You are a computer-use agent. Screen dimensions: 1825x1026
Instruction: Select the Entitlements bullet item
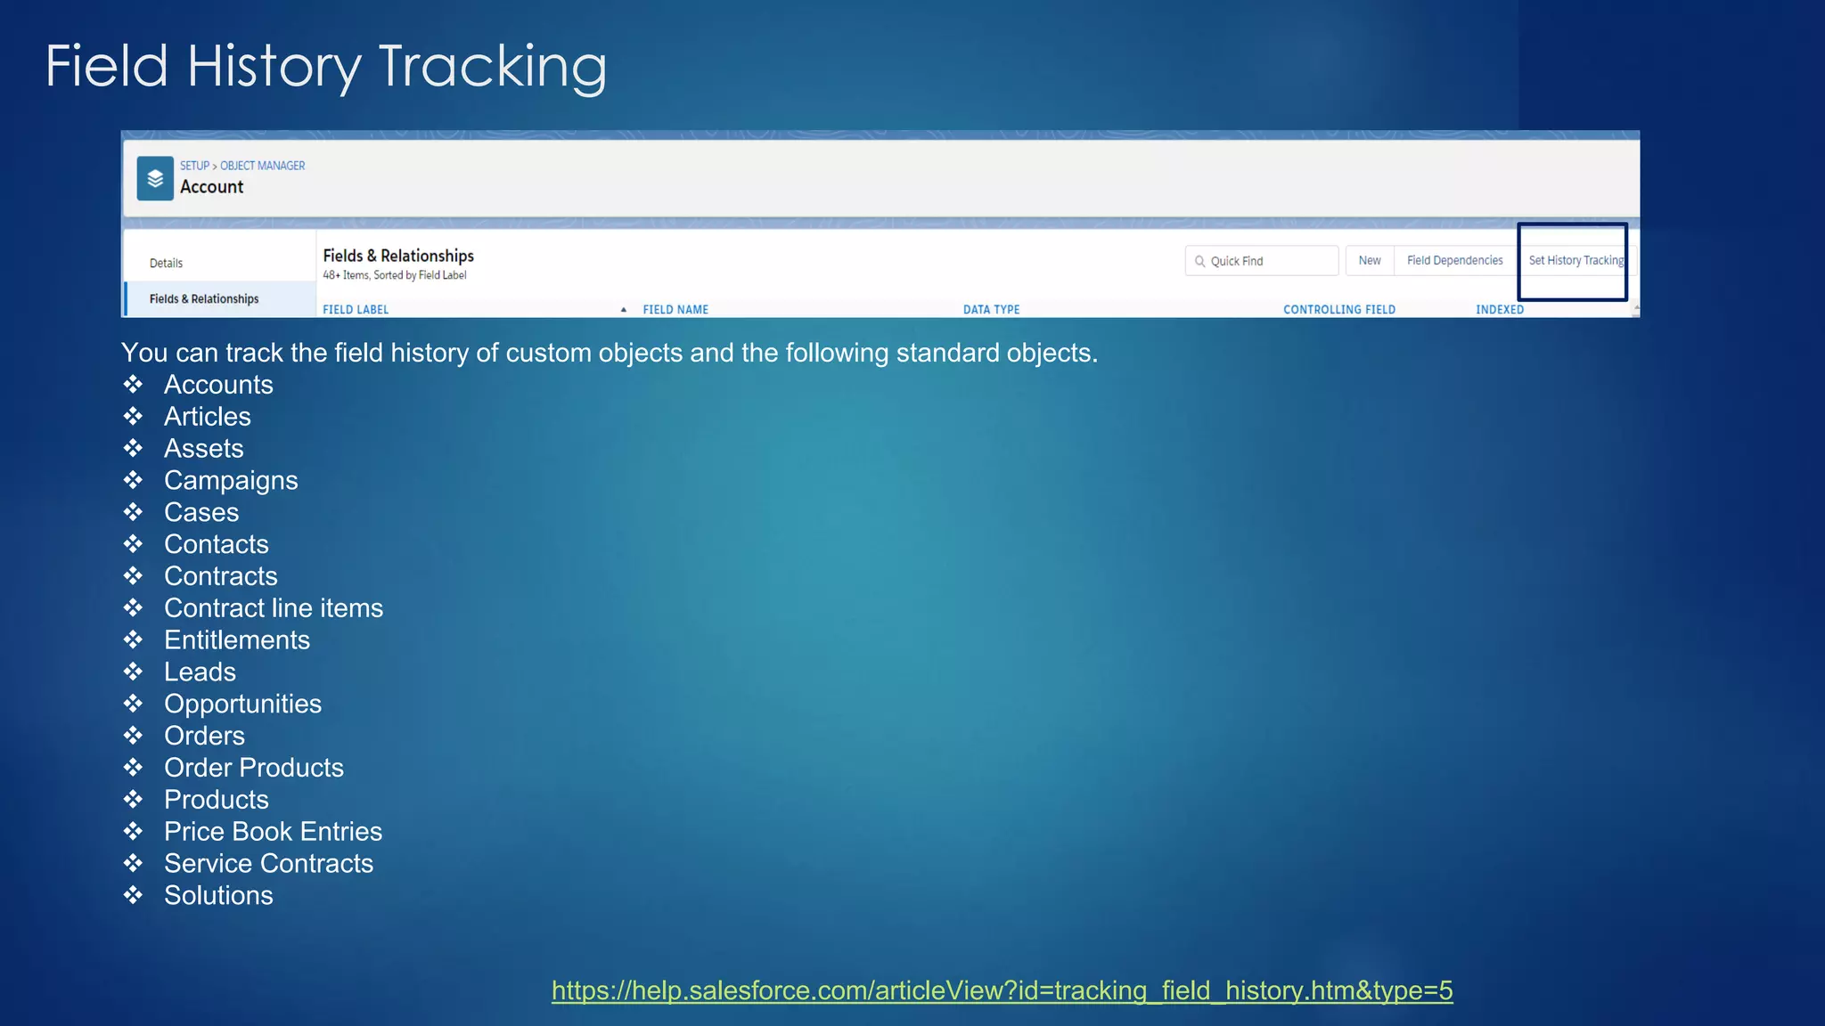[237, 640]
